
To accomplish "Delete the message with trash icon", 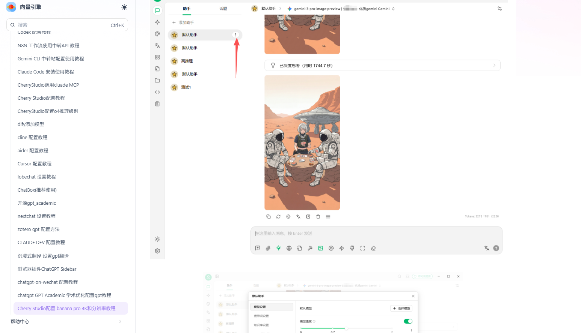I will click(x=318, y=217).
